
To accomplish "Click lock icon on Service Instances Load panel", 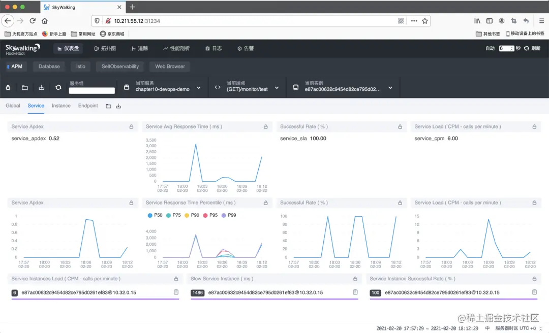I will click(x=176, y=279).
